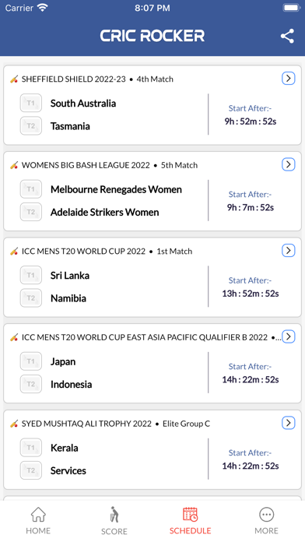This screenshot has width=305, height=542.
Task: Tap SHEFFIELD SHIELD 2022-23 title
Action: pyautogui.click(x=74, y=79)
